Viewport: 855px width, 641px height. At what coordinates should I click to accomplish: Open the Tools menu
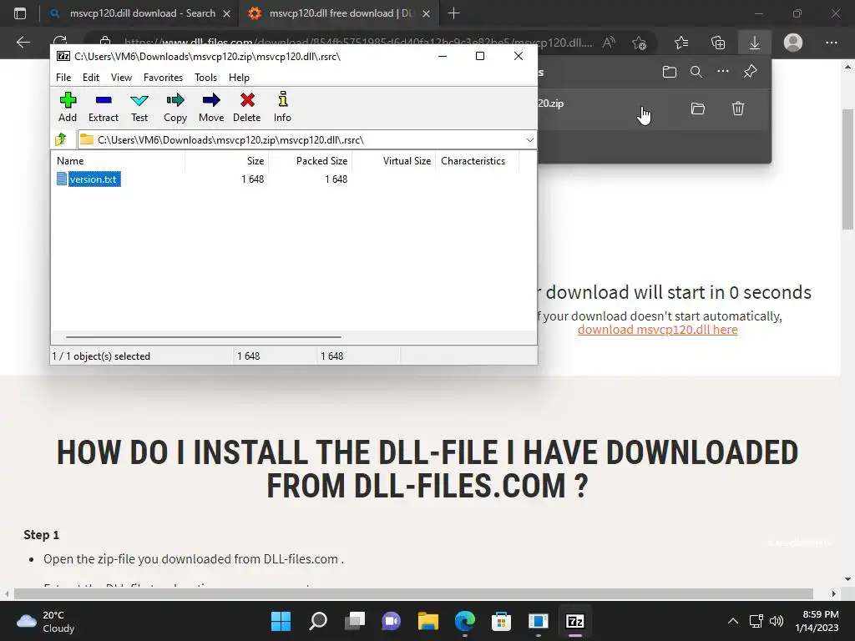click(205, 78)
